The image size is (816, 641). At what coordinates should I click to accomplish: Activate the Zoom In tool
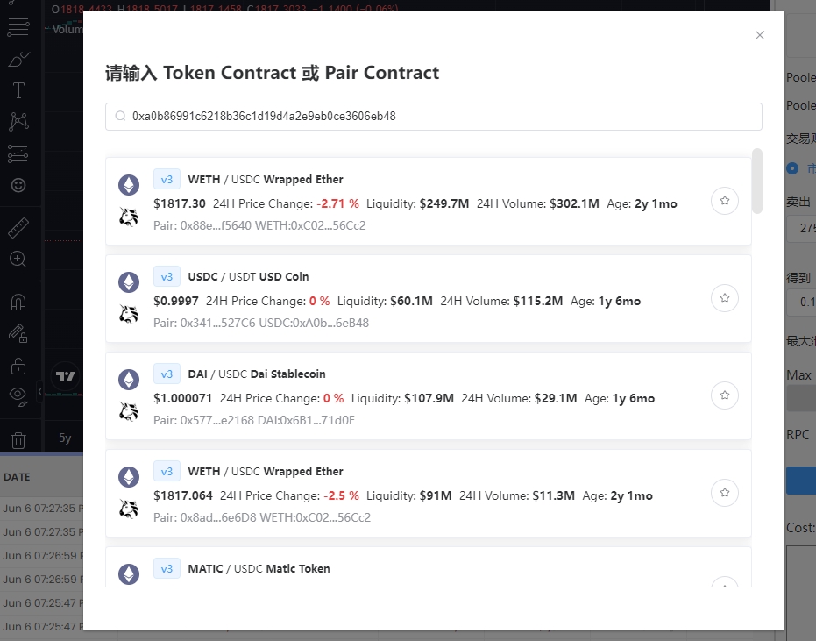click(x=18, y=259)
